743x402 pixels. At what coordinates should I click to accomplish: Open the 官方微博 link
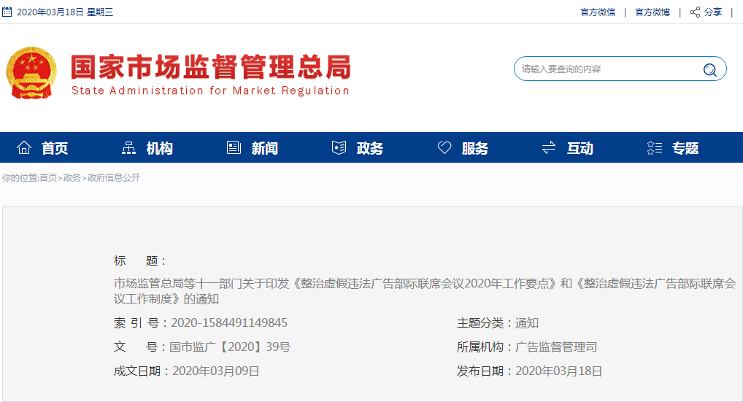click(x=652, y=12)
